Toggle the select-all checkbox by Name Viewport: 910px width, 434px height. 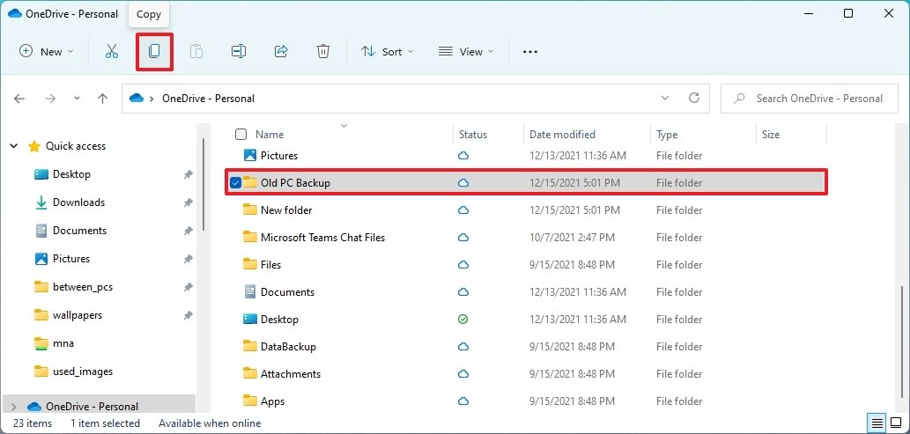click(x=240, y=135)
